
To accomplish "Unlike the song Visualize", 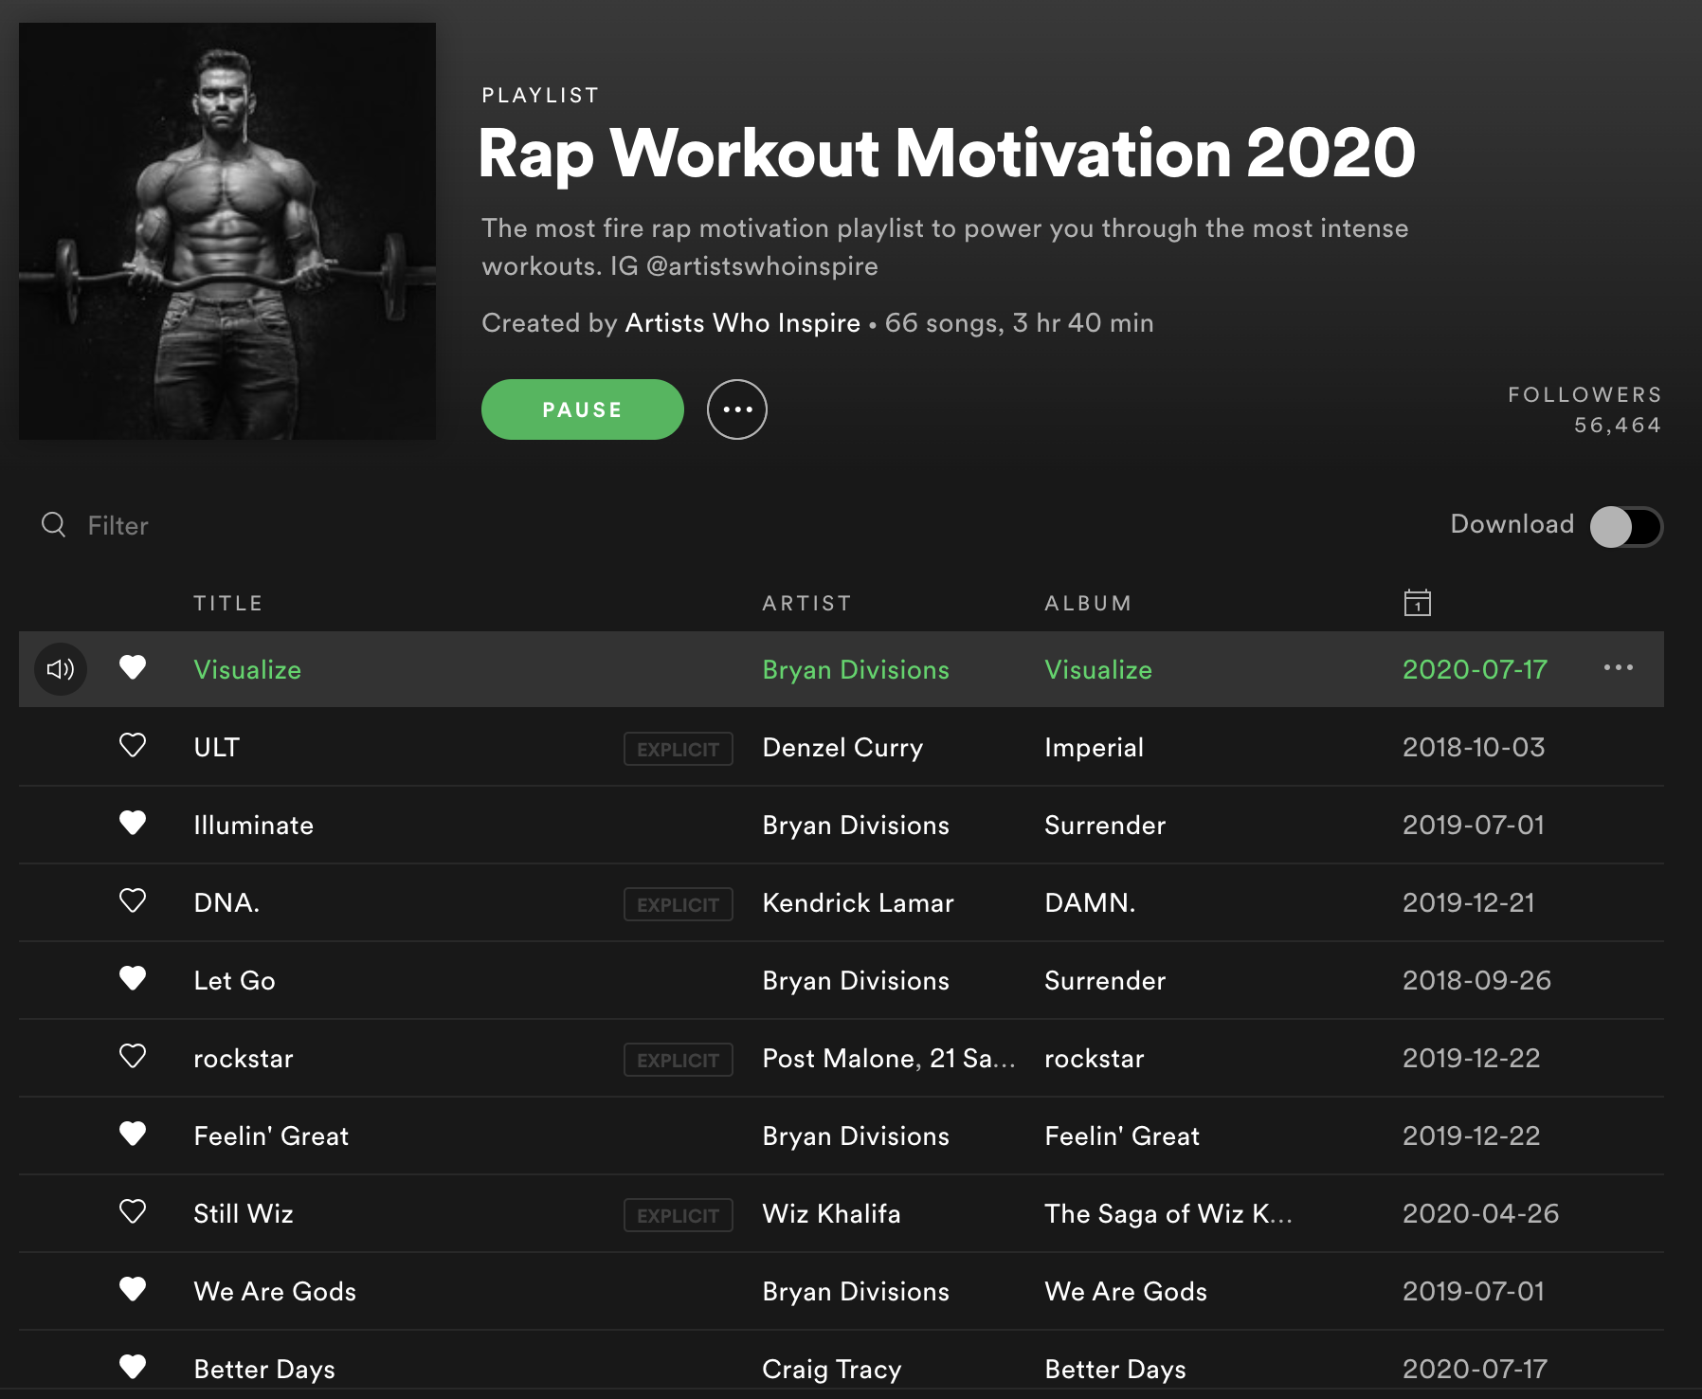I will tap(133, 668).
